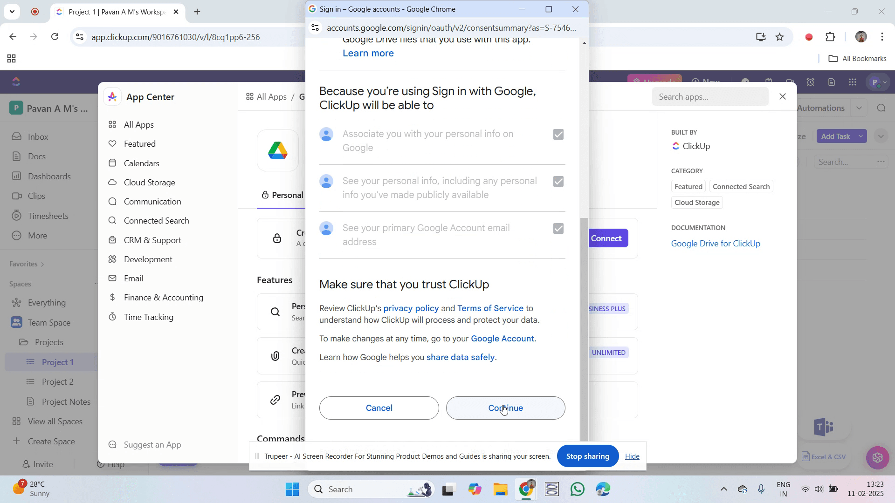The height and width of the screenshot is (503, 895).
Task: Open the Calendars category in App Center
Action: point(141,163)
